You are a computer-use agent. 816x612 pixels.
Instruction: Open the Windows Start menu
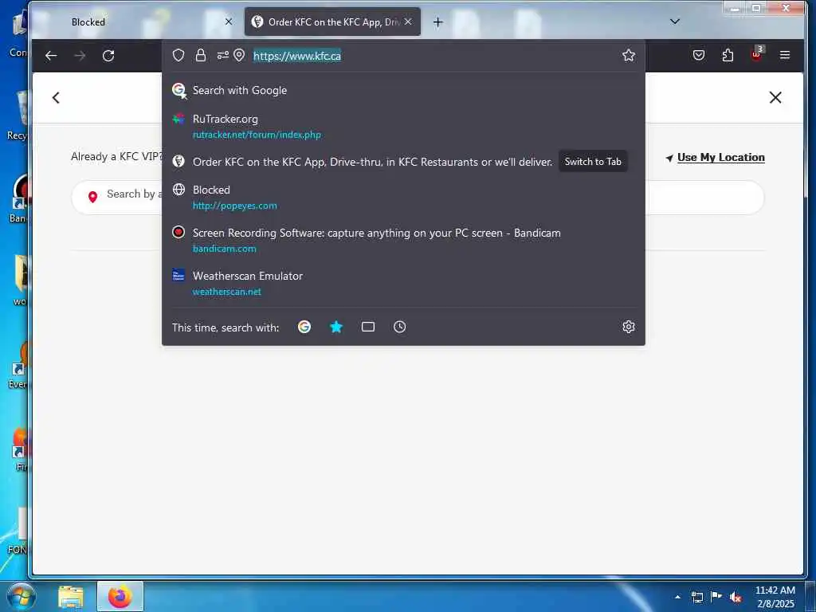click(21, 596)
